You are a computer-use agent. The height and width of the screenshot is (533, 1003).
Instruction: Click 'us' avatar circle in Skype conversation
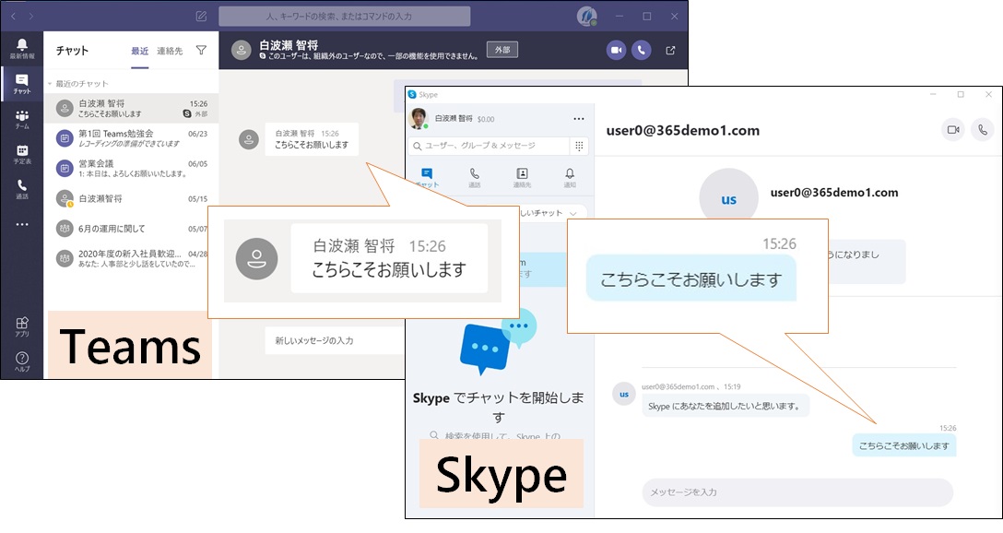[624, 394]
